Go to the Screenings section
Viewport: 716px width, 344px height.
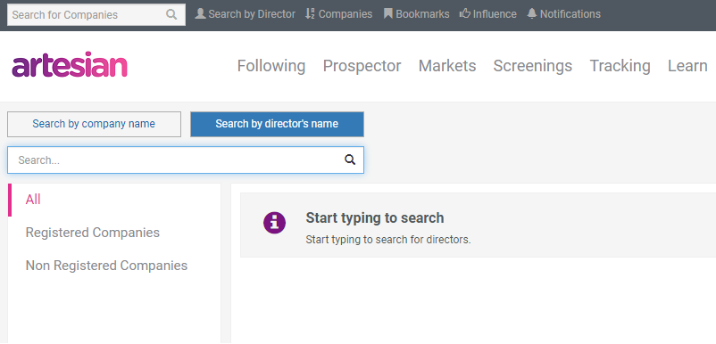(532, 66)
